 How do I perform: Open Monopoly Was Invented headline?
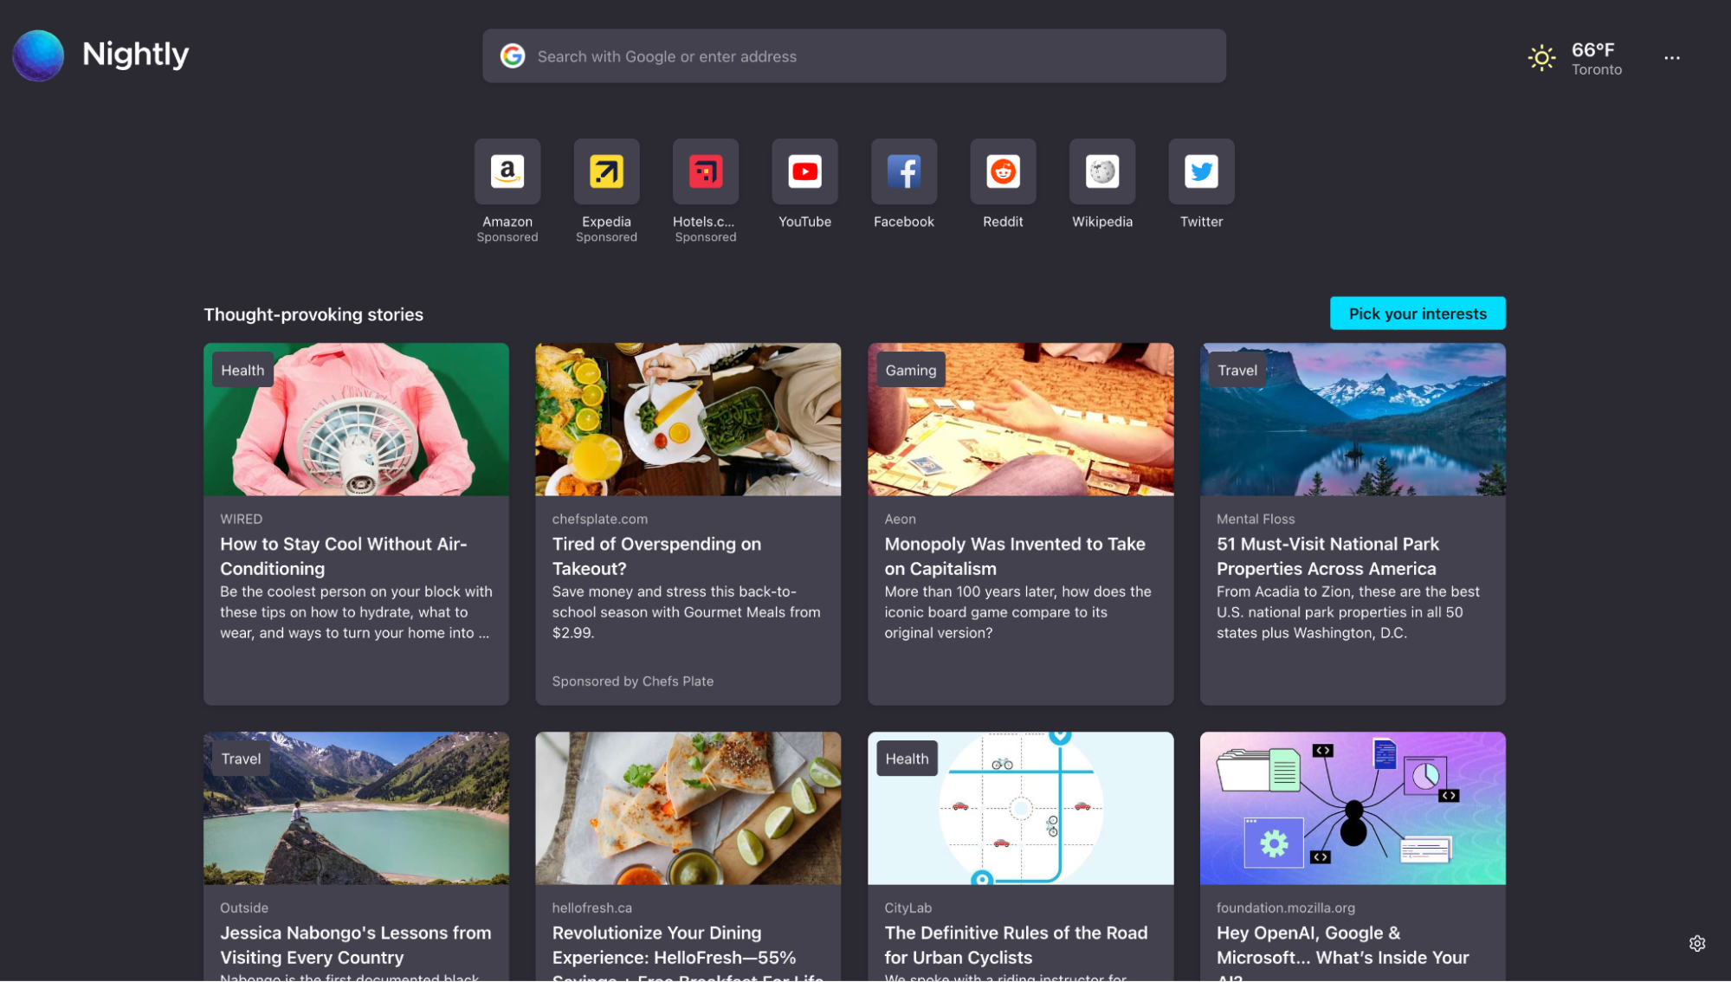(1014, 556)
